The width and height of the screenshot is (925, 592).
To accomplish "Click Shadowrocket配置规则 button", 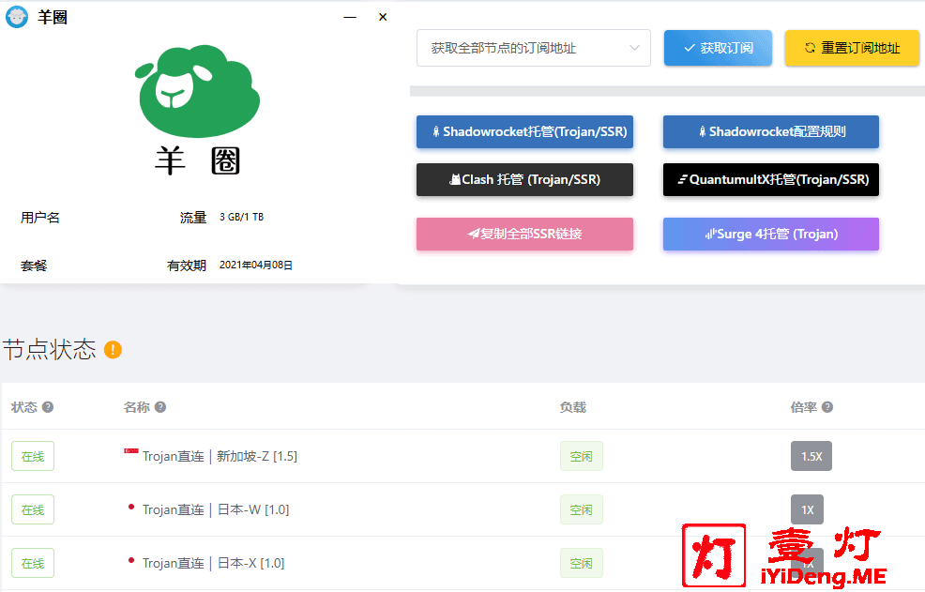I will (771, 131).
